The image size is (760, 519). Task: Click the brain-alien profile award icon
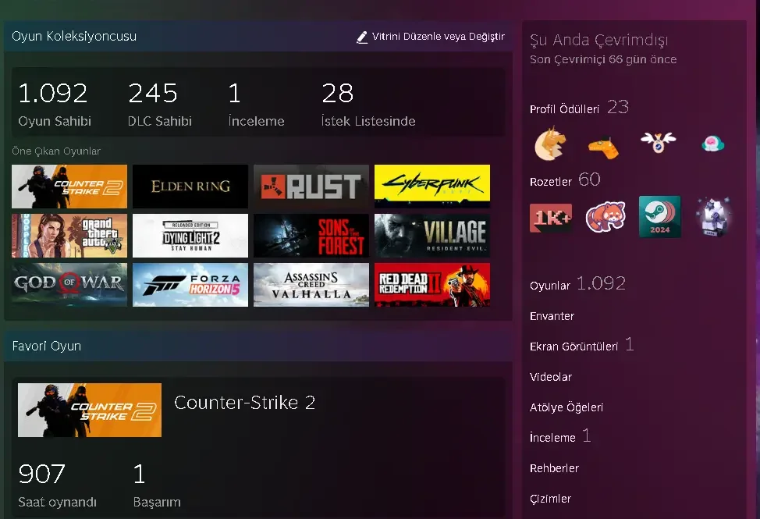pos(712,143)
